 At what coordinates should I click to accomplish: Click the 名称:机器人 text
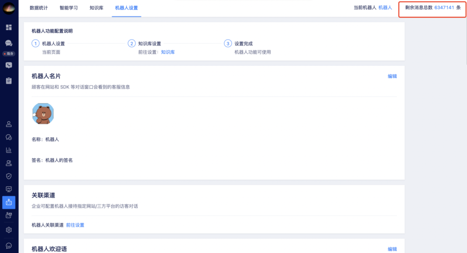tap(45, 139)
